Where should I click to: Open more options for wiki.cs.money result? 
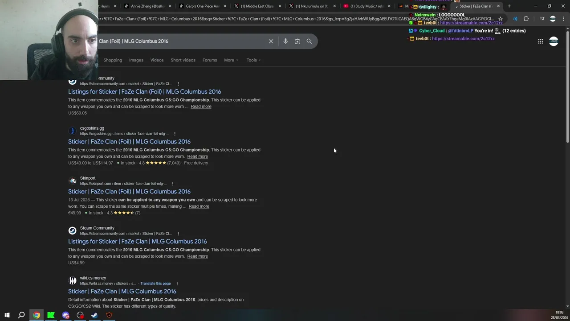point(177,284)
